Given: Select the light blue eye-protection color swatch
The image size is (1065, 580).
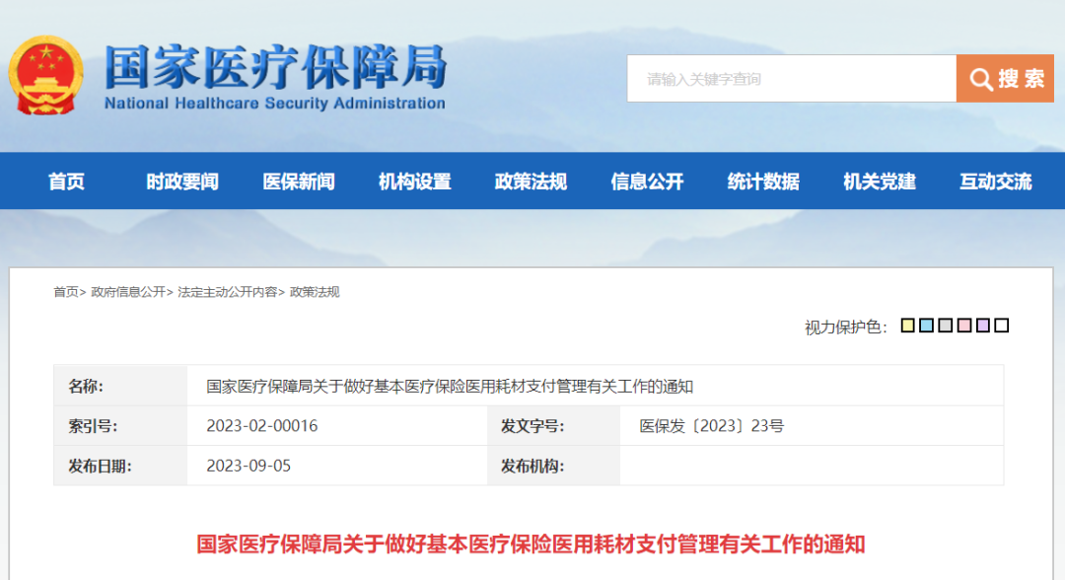Looking at the screenshot, I should 926,325.
